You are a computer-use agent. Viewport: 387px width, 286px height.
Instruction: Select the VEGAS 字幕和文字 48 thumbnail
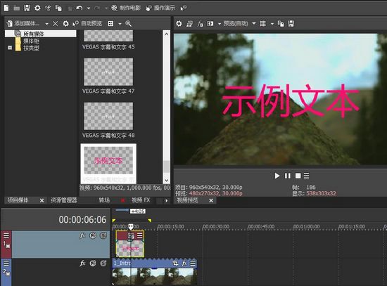coord(108,116)
